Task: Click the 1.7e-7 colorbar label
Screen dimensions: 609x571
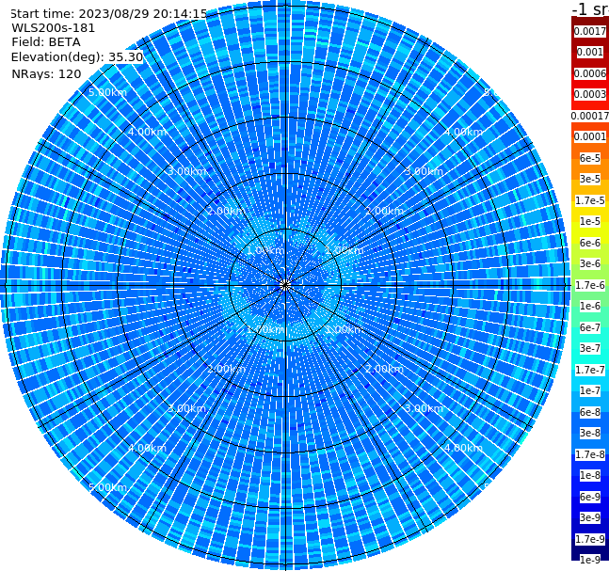Action: (x=590, y=370)
